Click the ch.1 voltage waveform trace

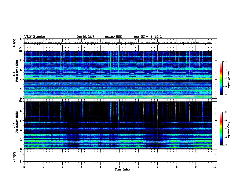coord(118,43)
